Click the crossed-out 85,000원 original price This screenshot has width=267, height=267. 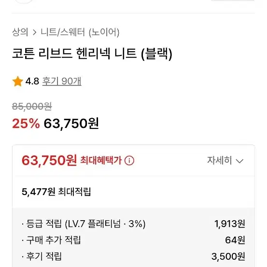coord(32,107)
